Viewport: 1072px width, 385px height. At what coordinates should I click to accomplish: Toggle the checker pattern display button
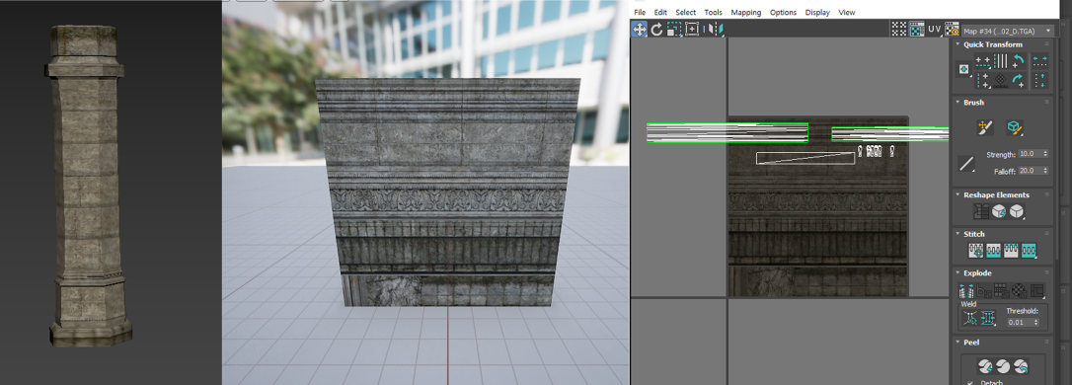[x=899, y=29]
